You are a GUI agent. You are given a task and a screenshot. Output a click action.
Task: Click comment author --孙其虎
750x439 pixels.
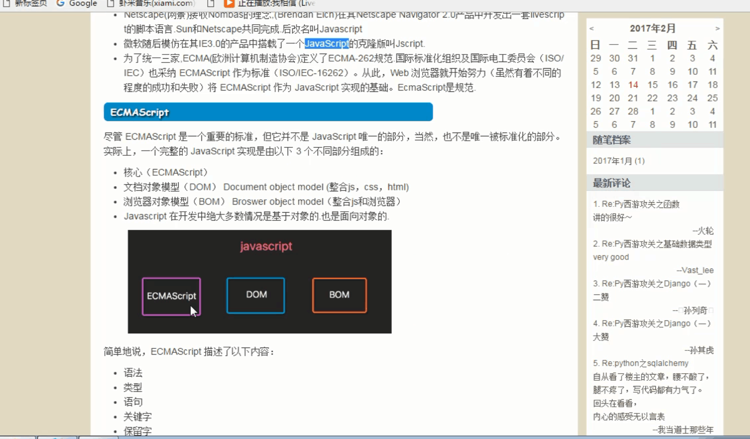click(699, 350)
